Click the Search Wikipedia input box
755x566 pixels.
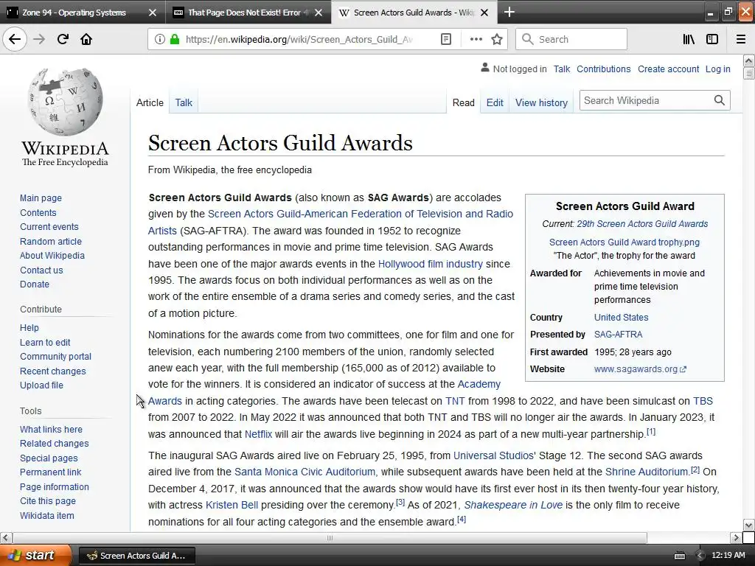coord(646,100)
